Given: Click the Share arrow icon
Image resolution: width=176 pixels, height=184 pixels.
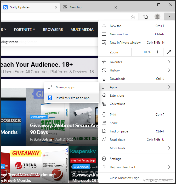Looking at the screenshot, I should point(104,123).
